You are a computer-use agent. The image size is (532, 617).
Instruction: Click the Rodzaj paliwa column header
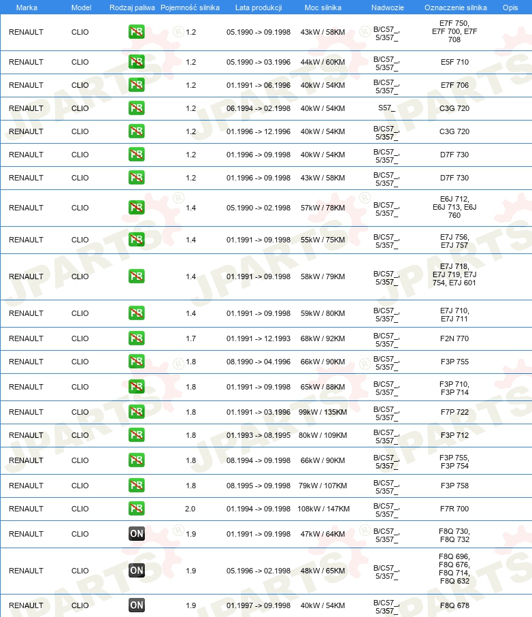point(132,7)
